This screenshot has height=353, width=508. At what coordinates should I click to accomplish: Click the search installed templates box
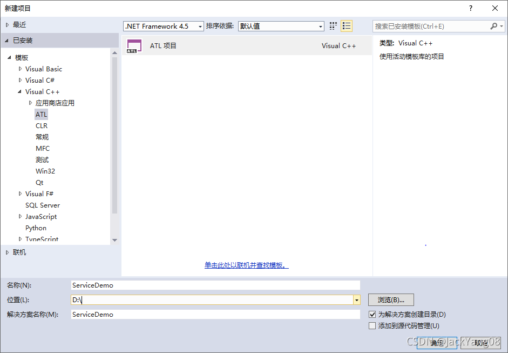click(431, 26)
